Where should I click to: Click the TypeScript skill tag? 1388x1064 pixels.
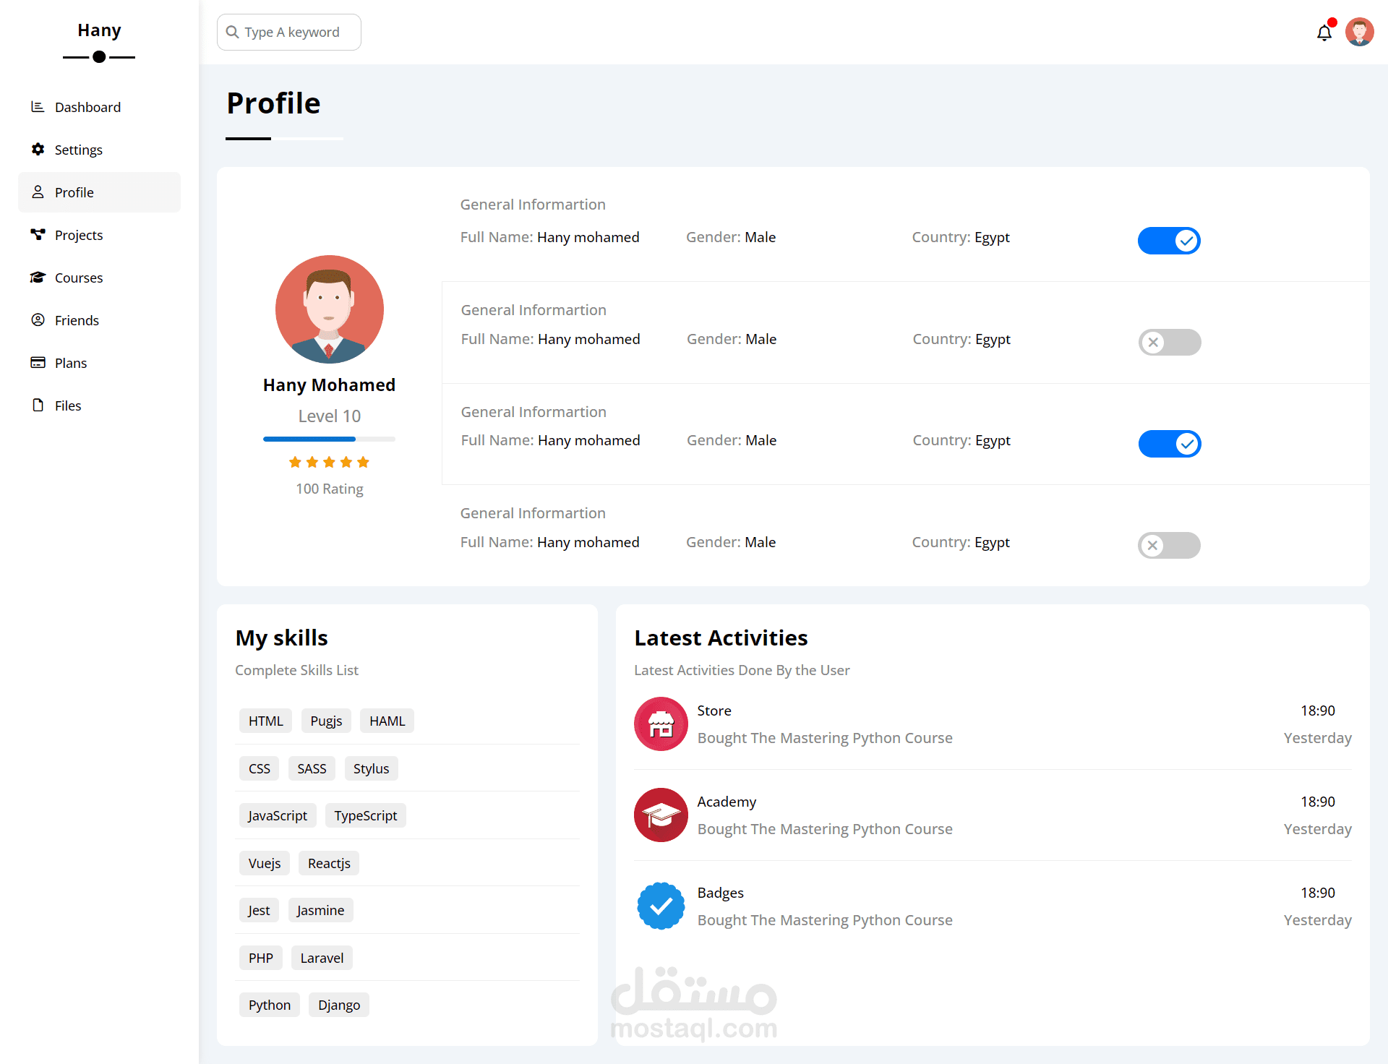coord(365,815)
